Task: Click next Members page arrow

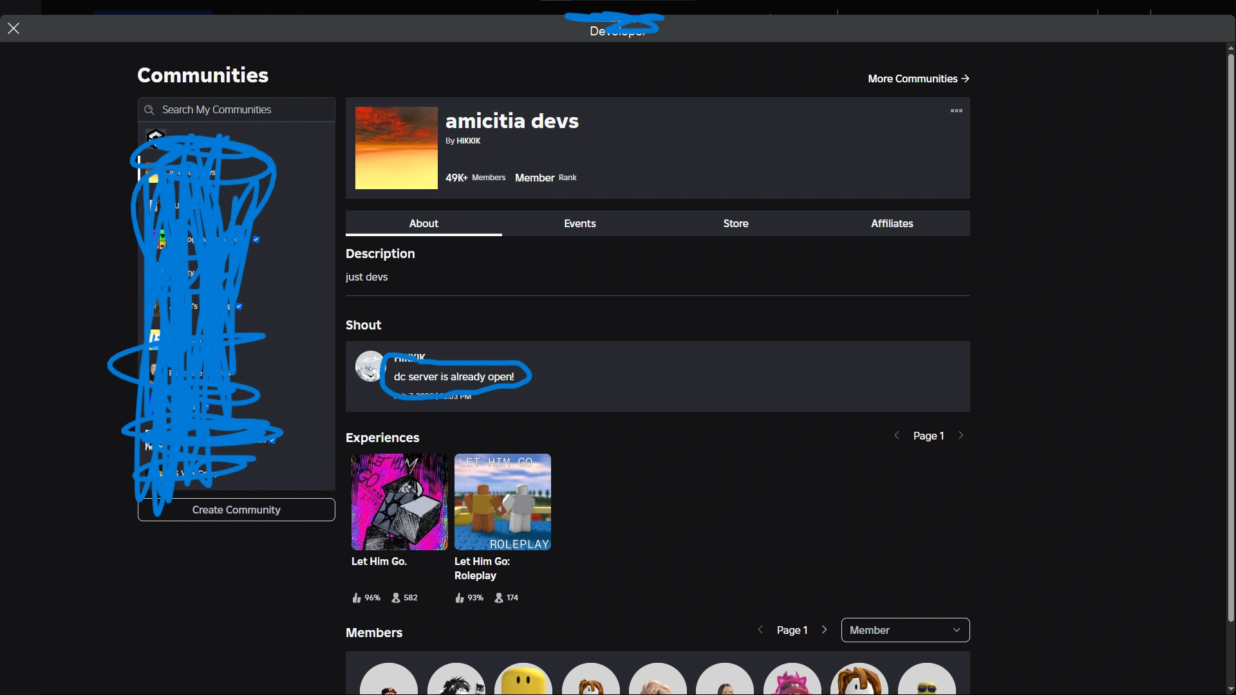Action: tap(825, 630)
